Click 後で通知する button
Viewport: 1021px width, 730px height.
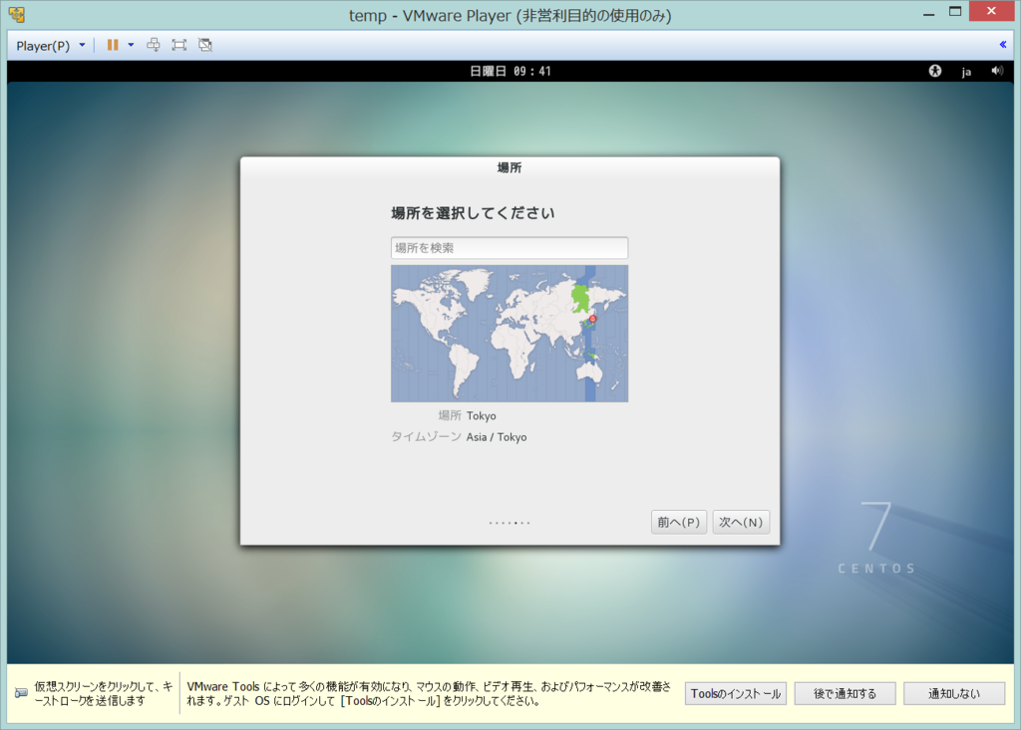[846, 693]
